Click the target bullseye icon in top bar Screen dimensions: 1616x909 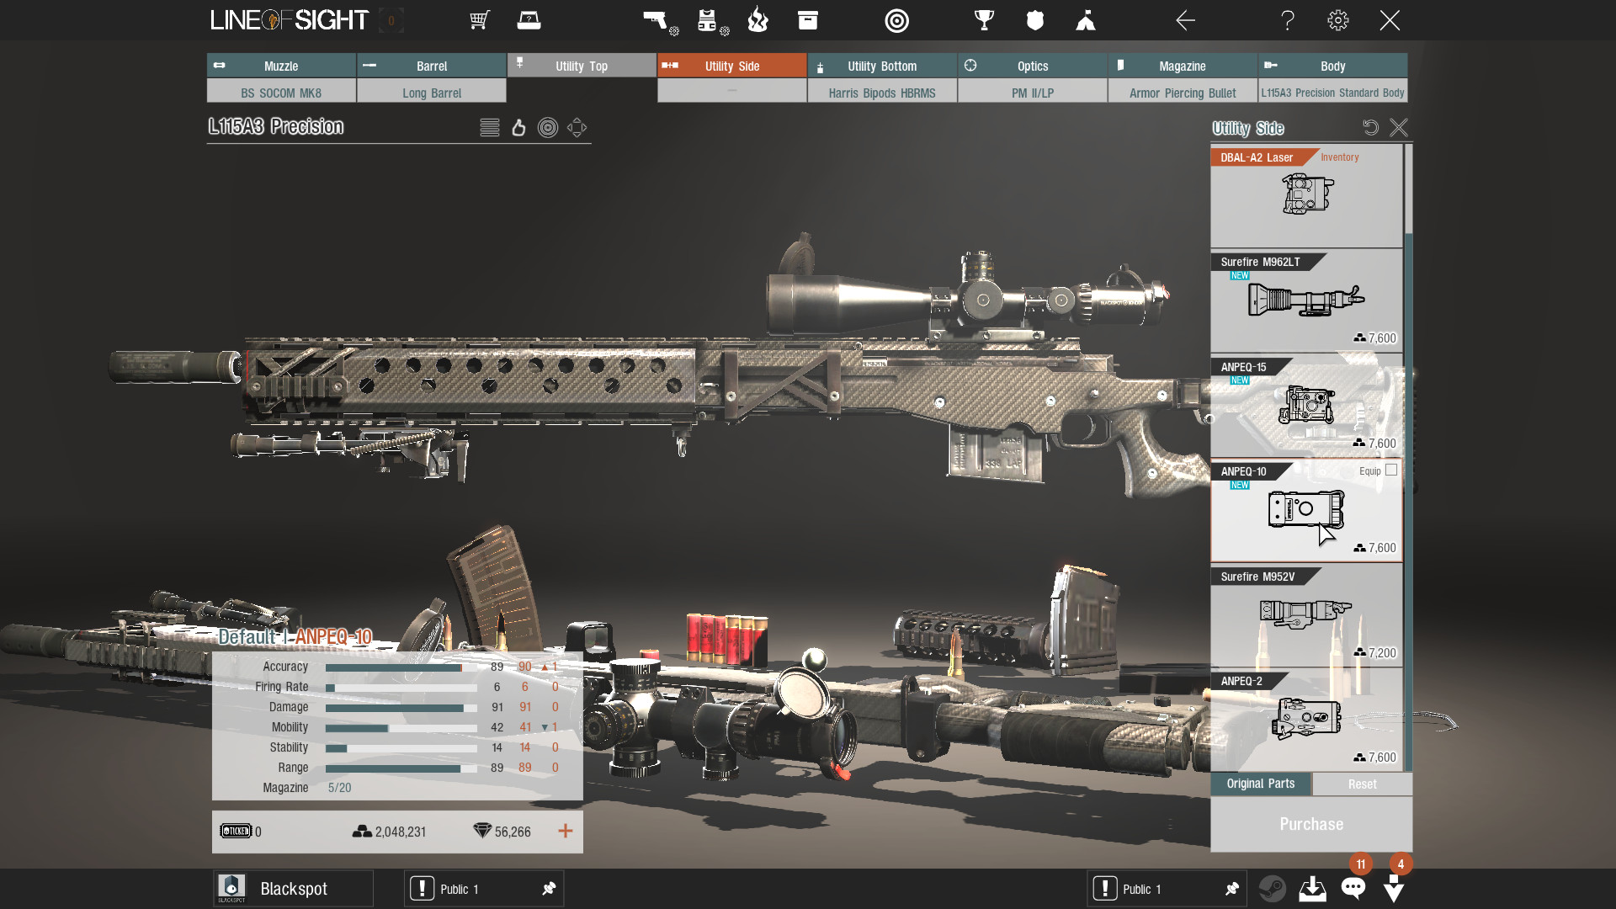[x=897, y=20]
